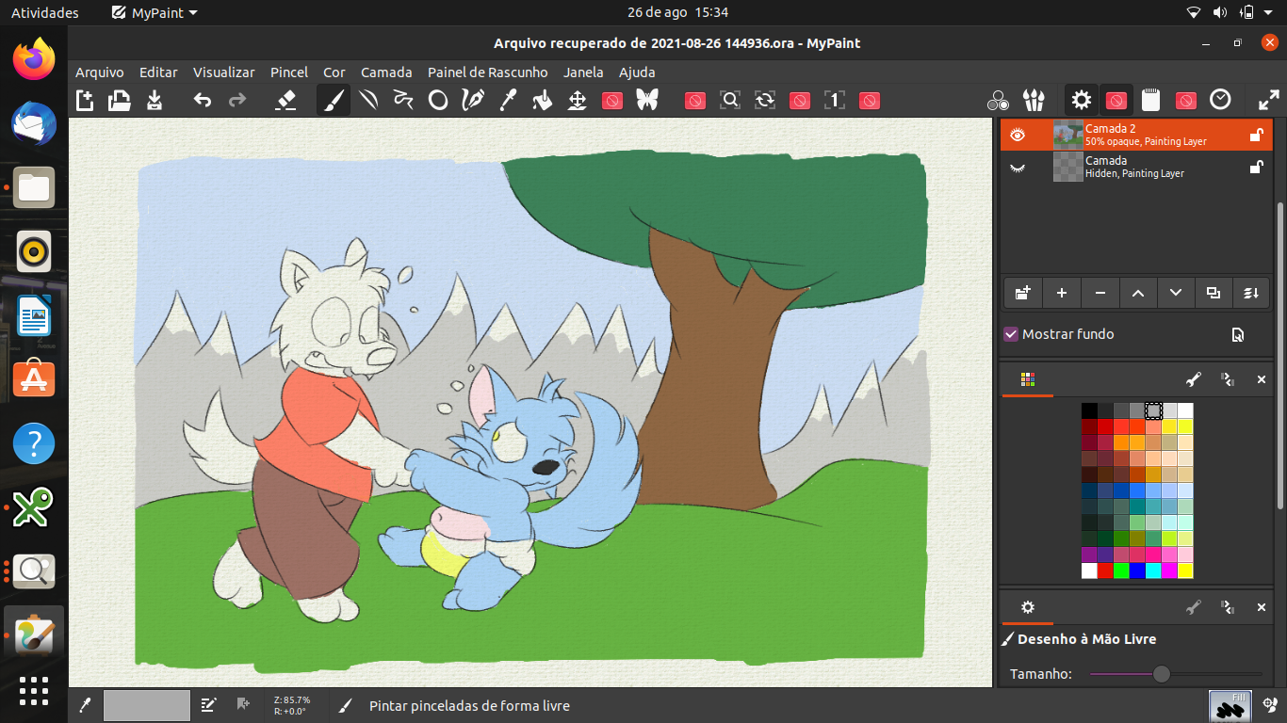
Task: Open the Visualizar menu
Action: [224, 72]
